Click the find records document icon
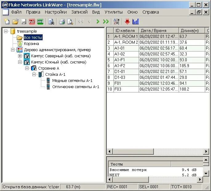 pyautogui.click(x=51, y=22)
